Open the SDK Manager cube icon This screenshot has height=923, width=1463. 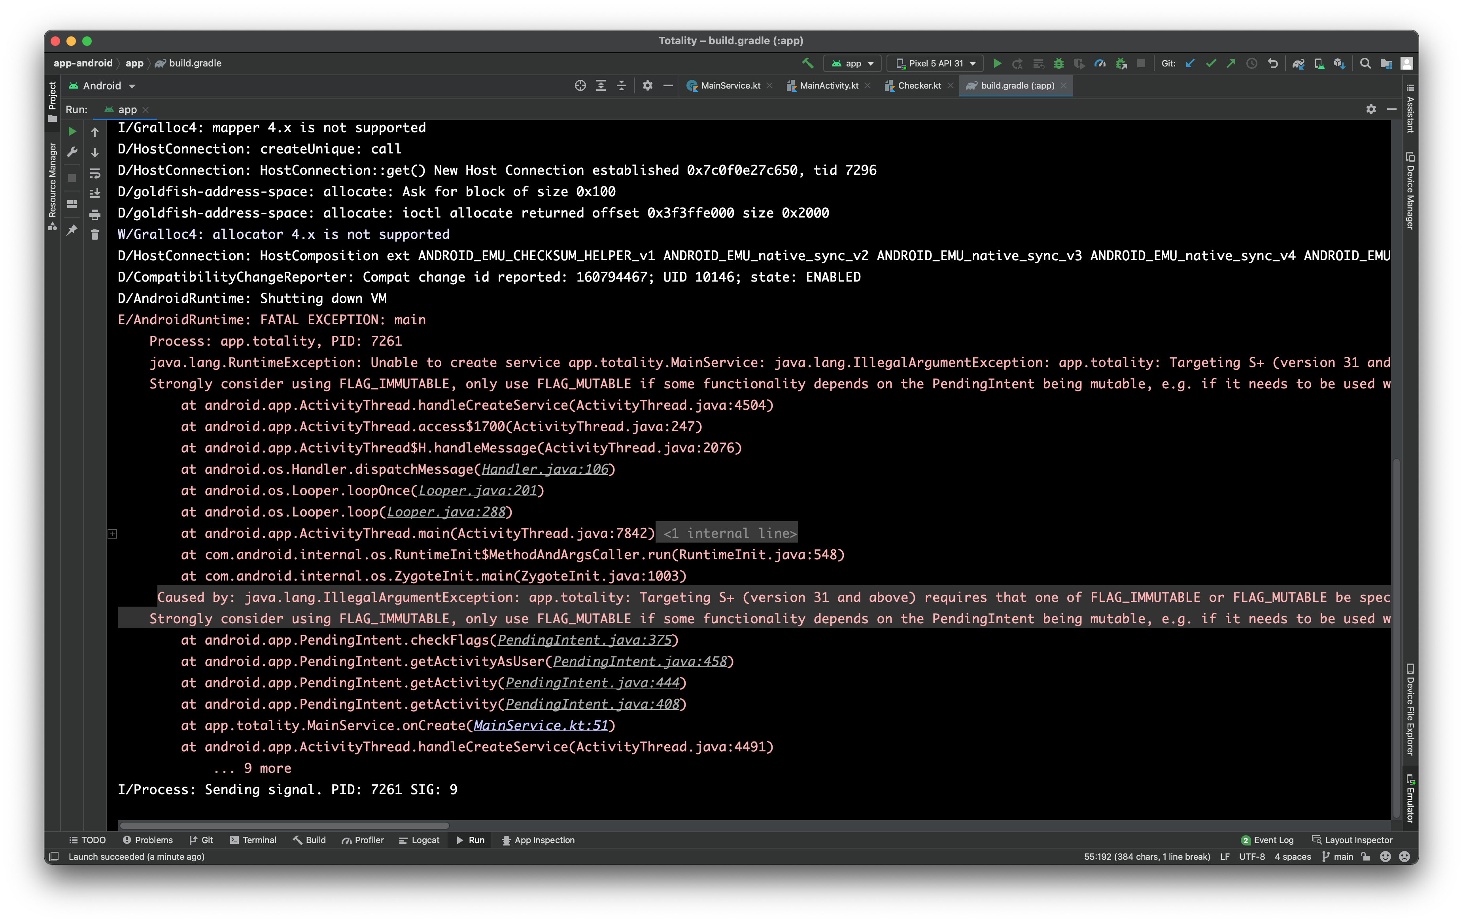pos(1339,63)
